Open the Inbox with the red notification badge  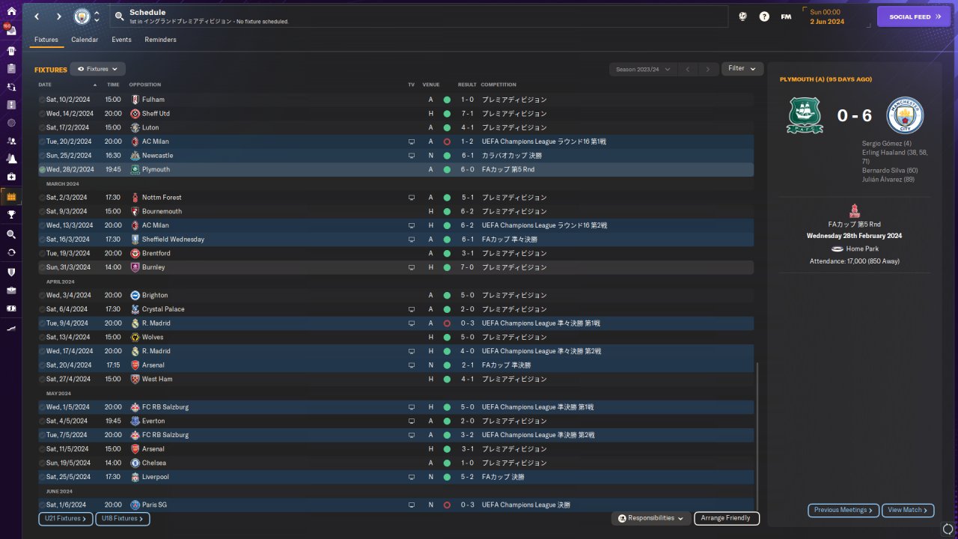point(11,31)
